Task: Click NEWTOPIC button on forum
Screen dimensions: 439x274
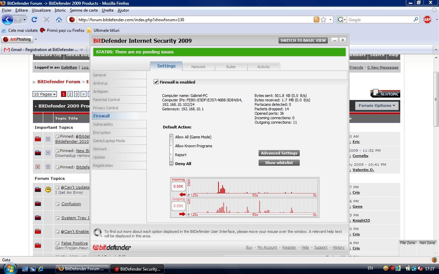Action: tap(385, 94)
